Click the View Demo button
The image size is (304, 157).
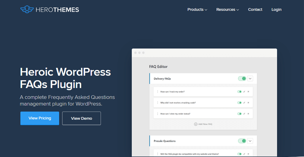point(81,118)
